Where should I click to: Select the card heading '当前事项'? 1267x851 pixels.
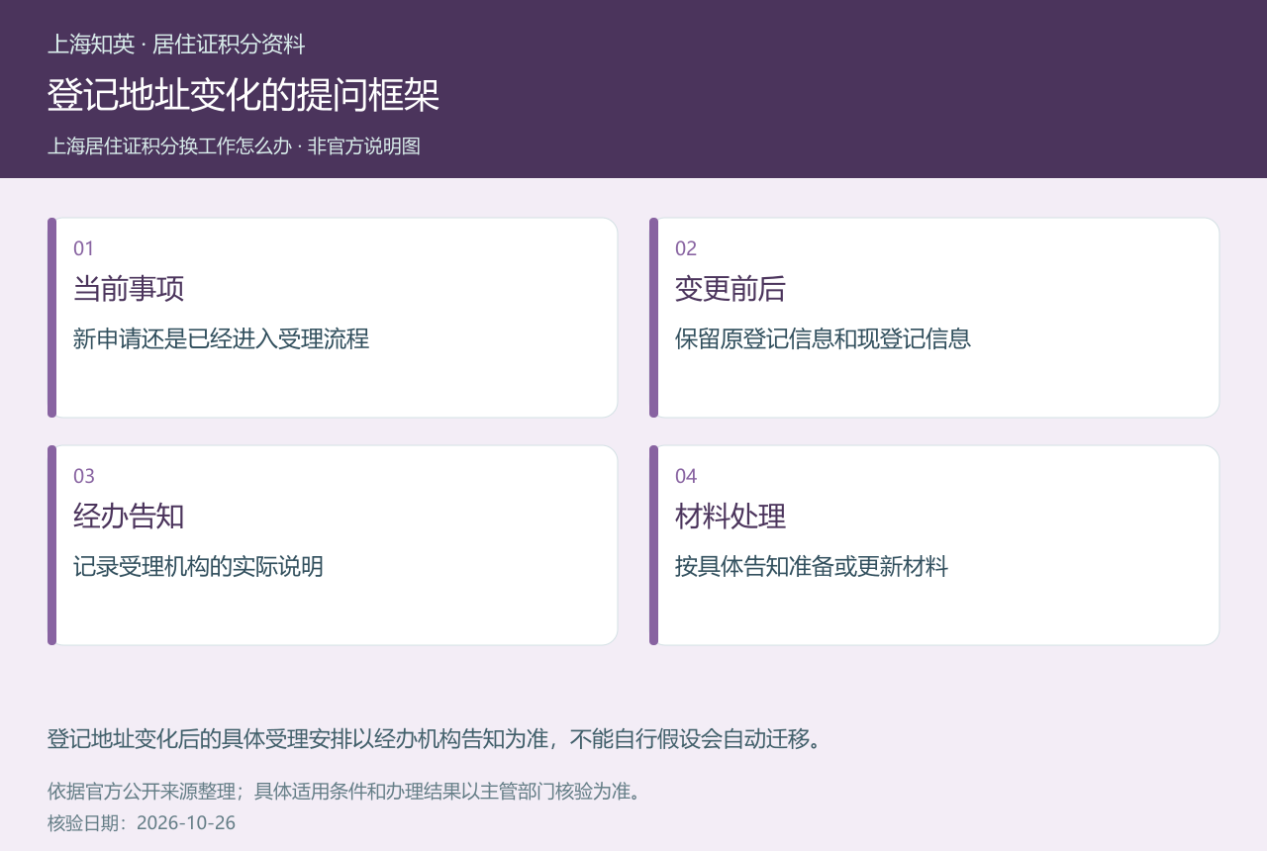point(129,289)
